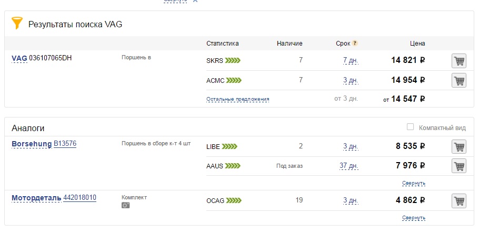Add OCAG offer at 4 862 ₽ to cart
The image size is (479, 235).
click(459, 201)
